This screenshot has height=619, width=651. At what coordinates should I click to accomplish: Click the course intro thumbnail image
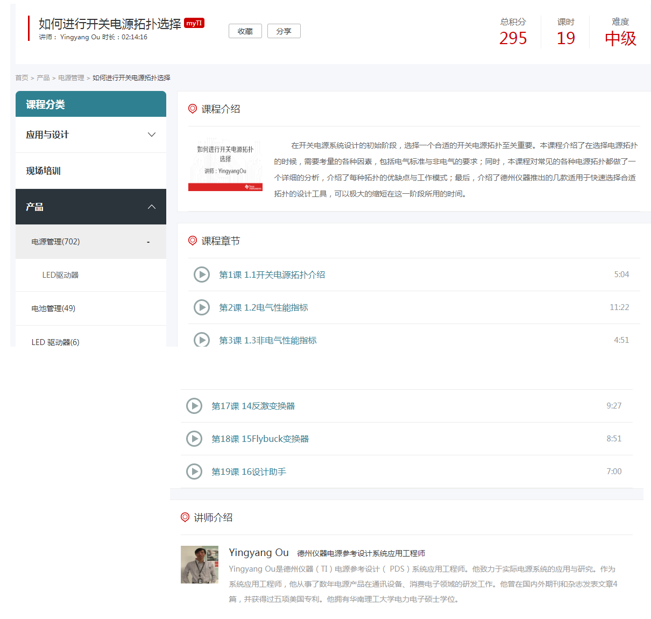[x=225, y=165]
